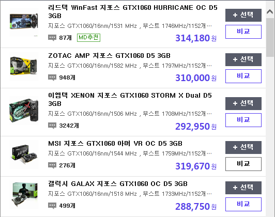Select the Leadtek WinFast GTX1060 with +선택
Screen dimensions: 275x217
(243, 15)
